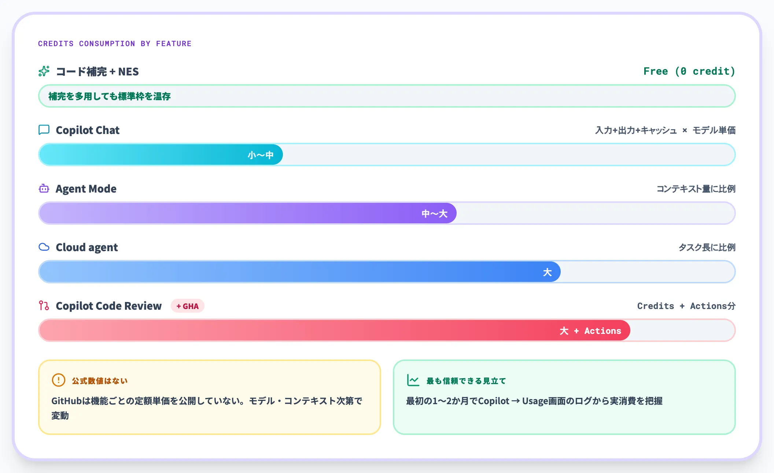This screenshot has height=473, width=774.
Task: Click the Free (0 credit) label
Action: pos(689,71)
